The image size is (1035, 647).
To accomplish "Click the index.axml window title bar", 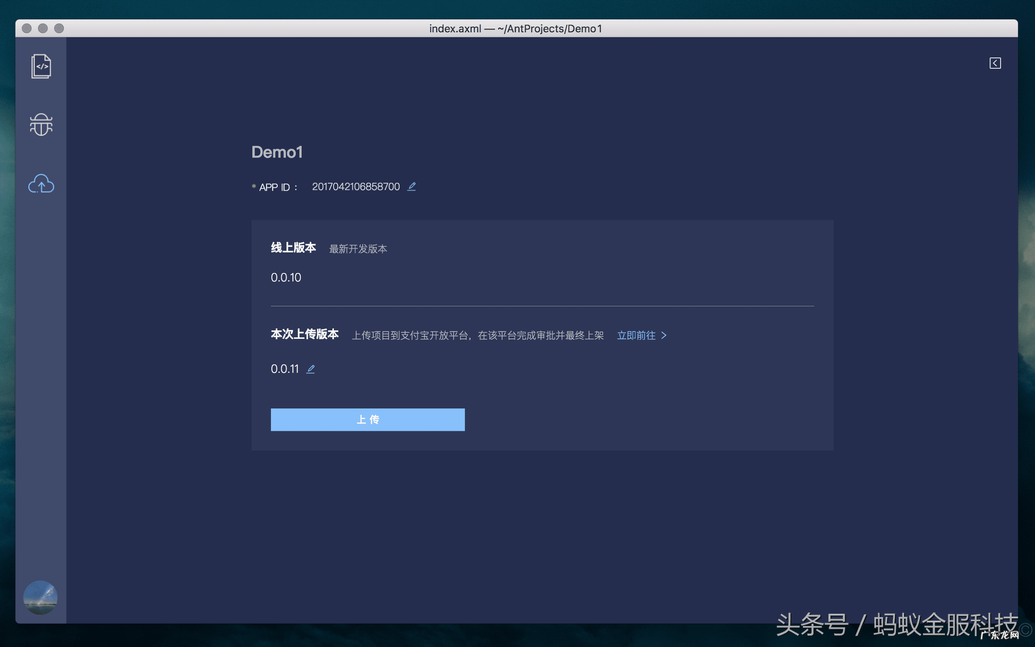I will (x=516, y=28).
